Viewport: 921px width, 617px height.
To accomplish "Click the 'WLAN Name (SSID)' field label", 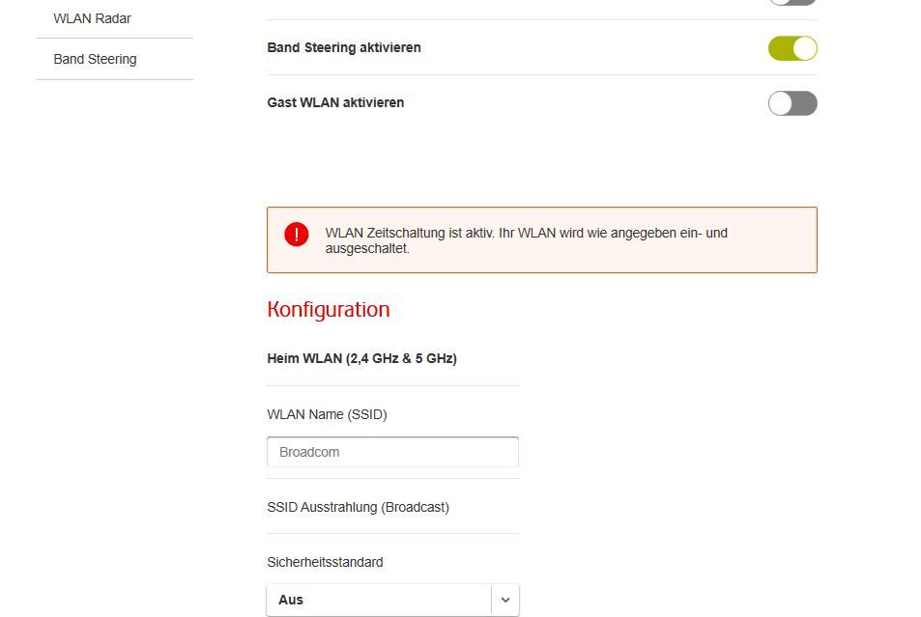I will (x=327, y=414).
